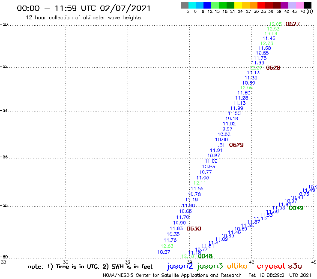Click the 11.19 wave height value
Image resolution: width=317 pixels, height=279 pixels.
point(191,200)
